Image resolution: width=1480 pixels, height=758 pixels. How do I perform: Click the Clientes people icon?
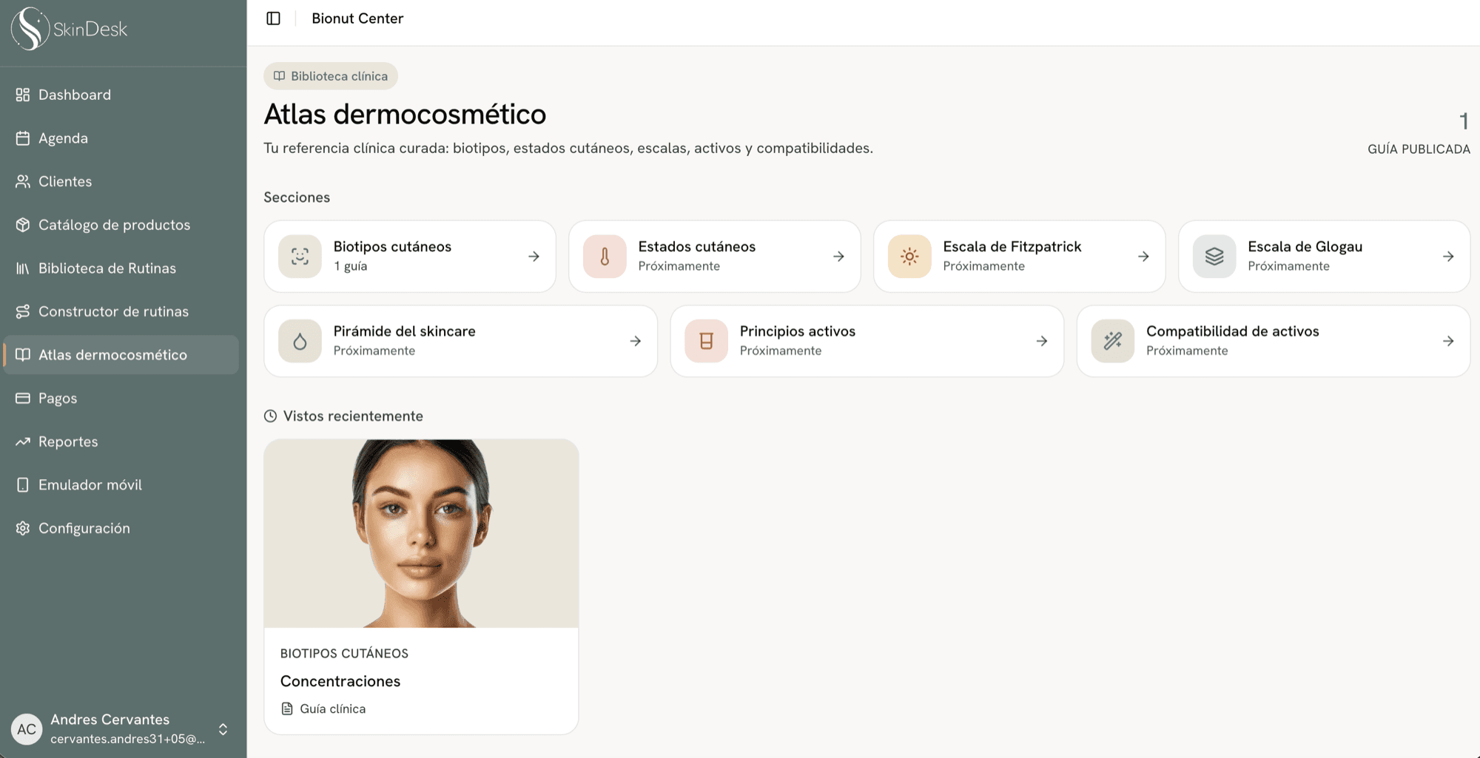pos(23,181)
